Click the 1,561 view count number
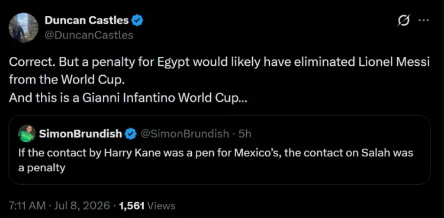Image resolution: width=444 pixels, height=218 pixels. click(132, 206)
